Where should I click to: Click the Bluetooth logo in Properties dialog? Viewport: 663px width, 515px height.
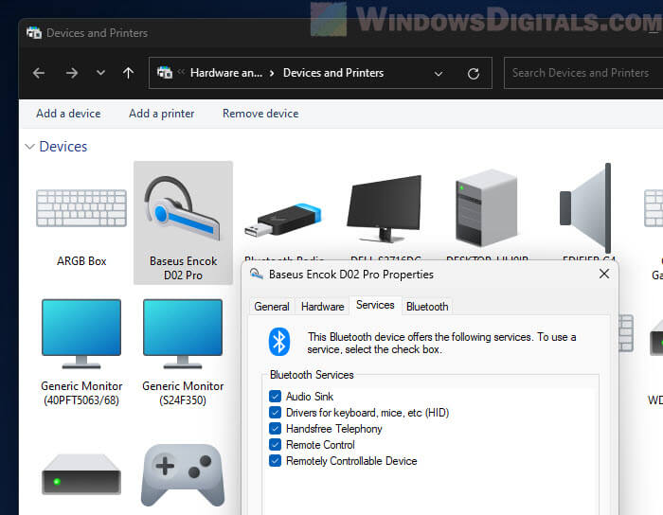coord(279,342)
